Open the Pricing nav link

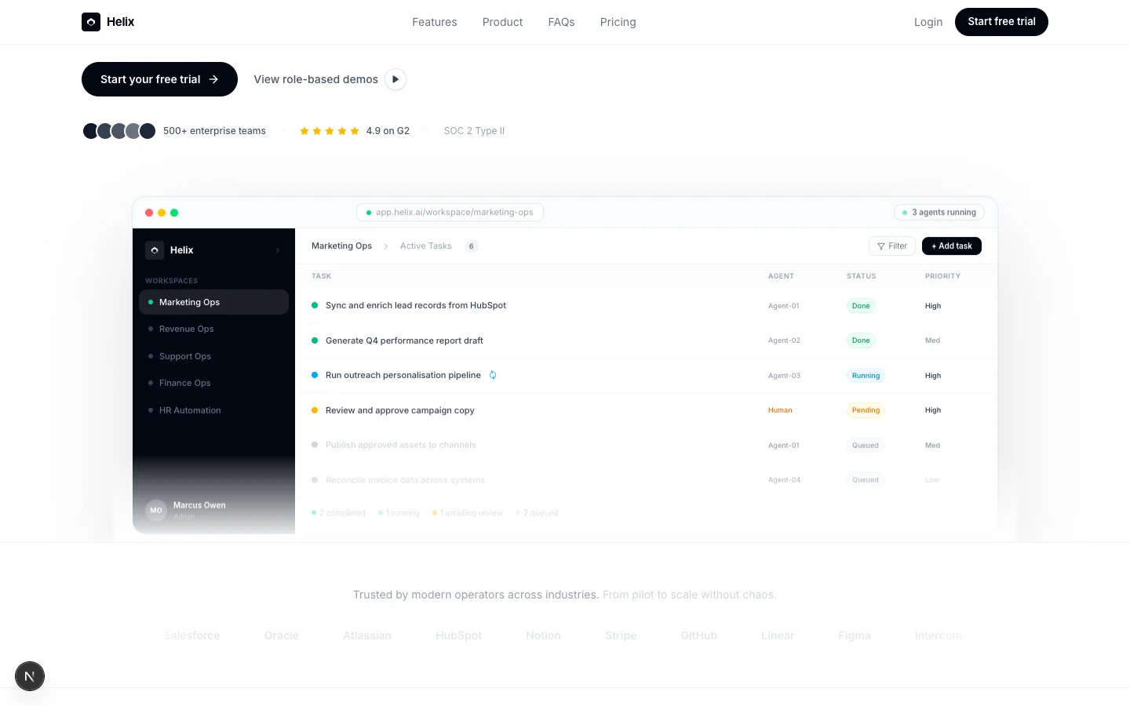pos(618,22)
